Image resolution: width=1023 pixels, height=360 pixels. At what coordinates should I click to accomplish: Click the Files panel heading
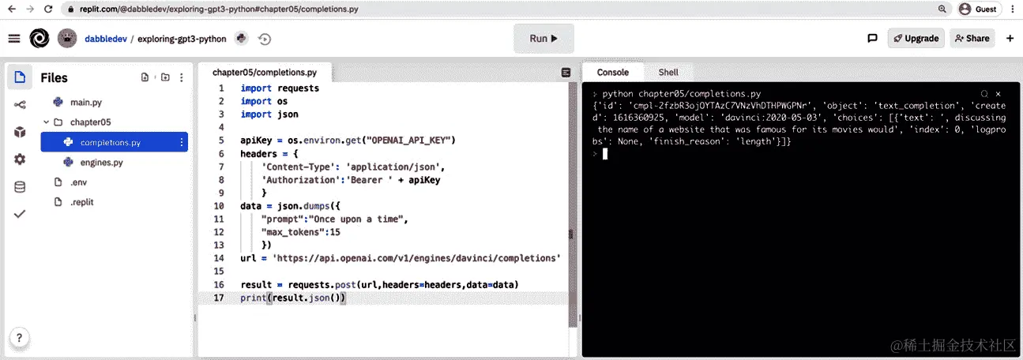(x=55, y=77)
